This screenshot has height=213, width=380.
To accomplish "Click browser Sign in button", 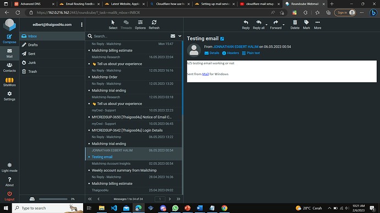I will [x=345, y=13].
